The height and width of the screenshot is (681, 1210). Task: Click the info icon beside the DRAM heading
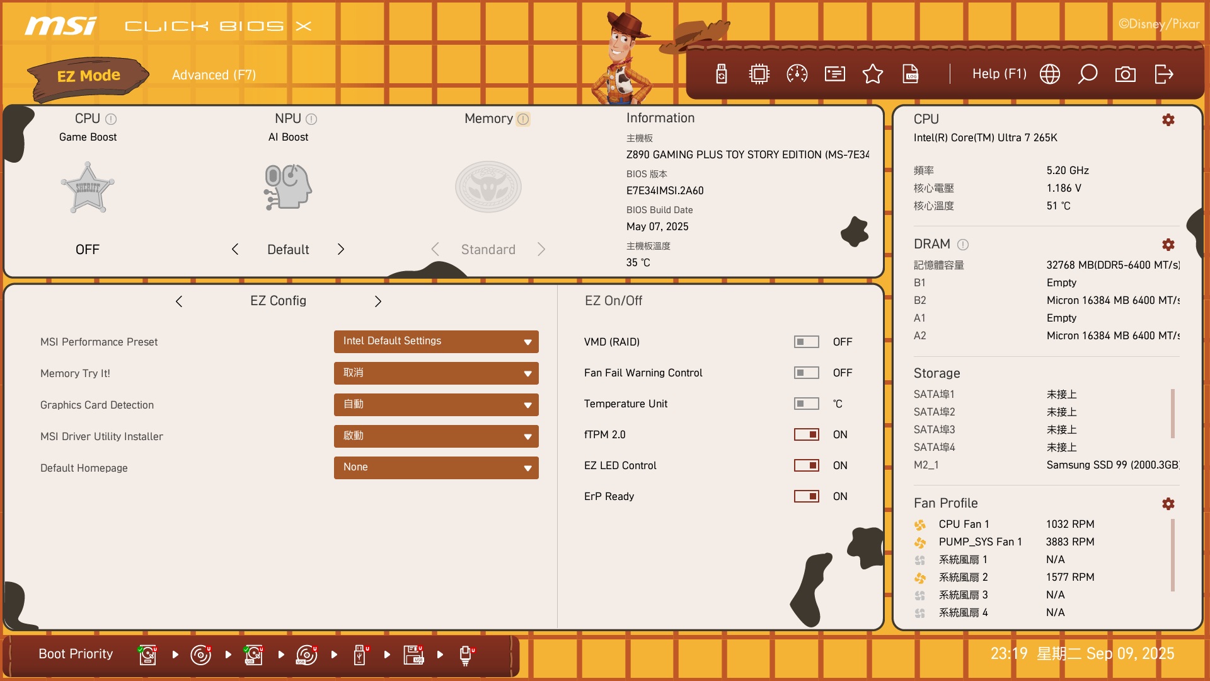pos(963,245)
